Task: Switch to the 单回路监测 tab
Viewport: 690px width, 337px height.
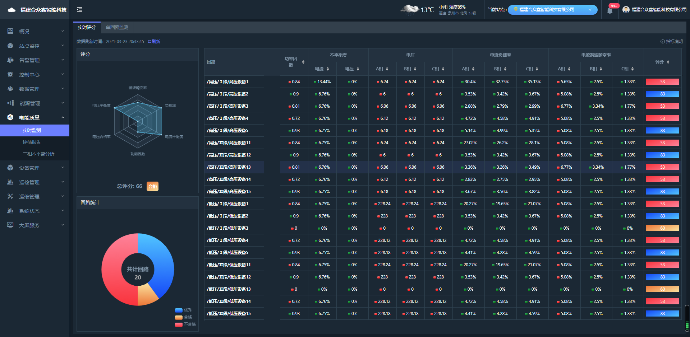Action: coord(117,27)
